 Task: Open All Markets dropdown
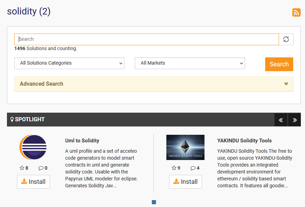tap(190, 63)
